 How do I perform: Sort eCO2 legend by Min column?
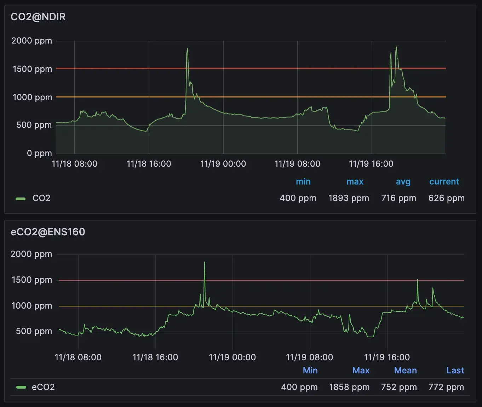coord(310,371)
